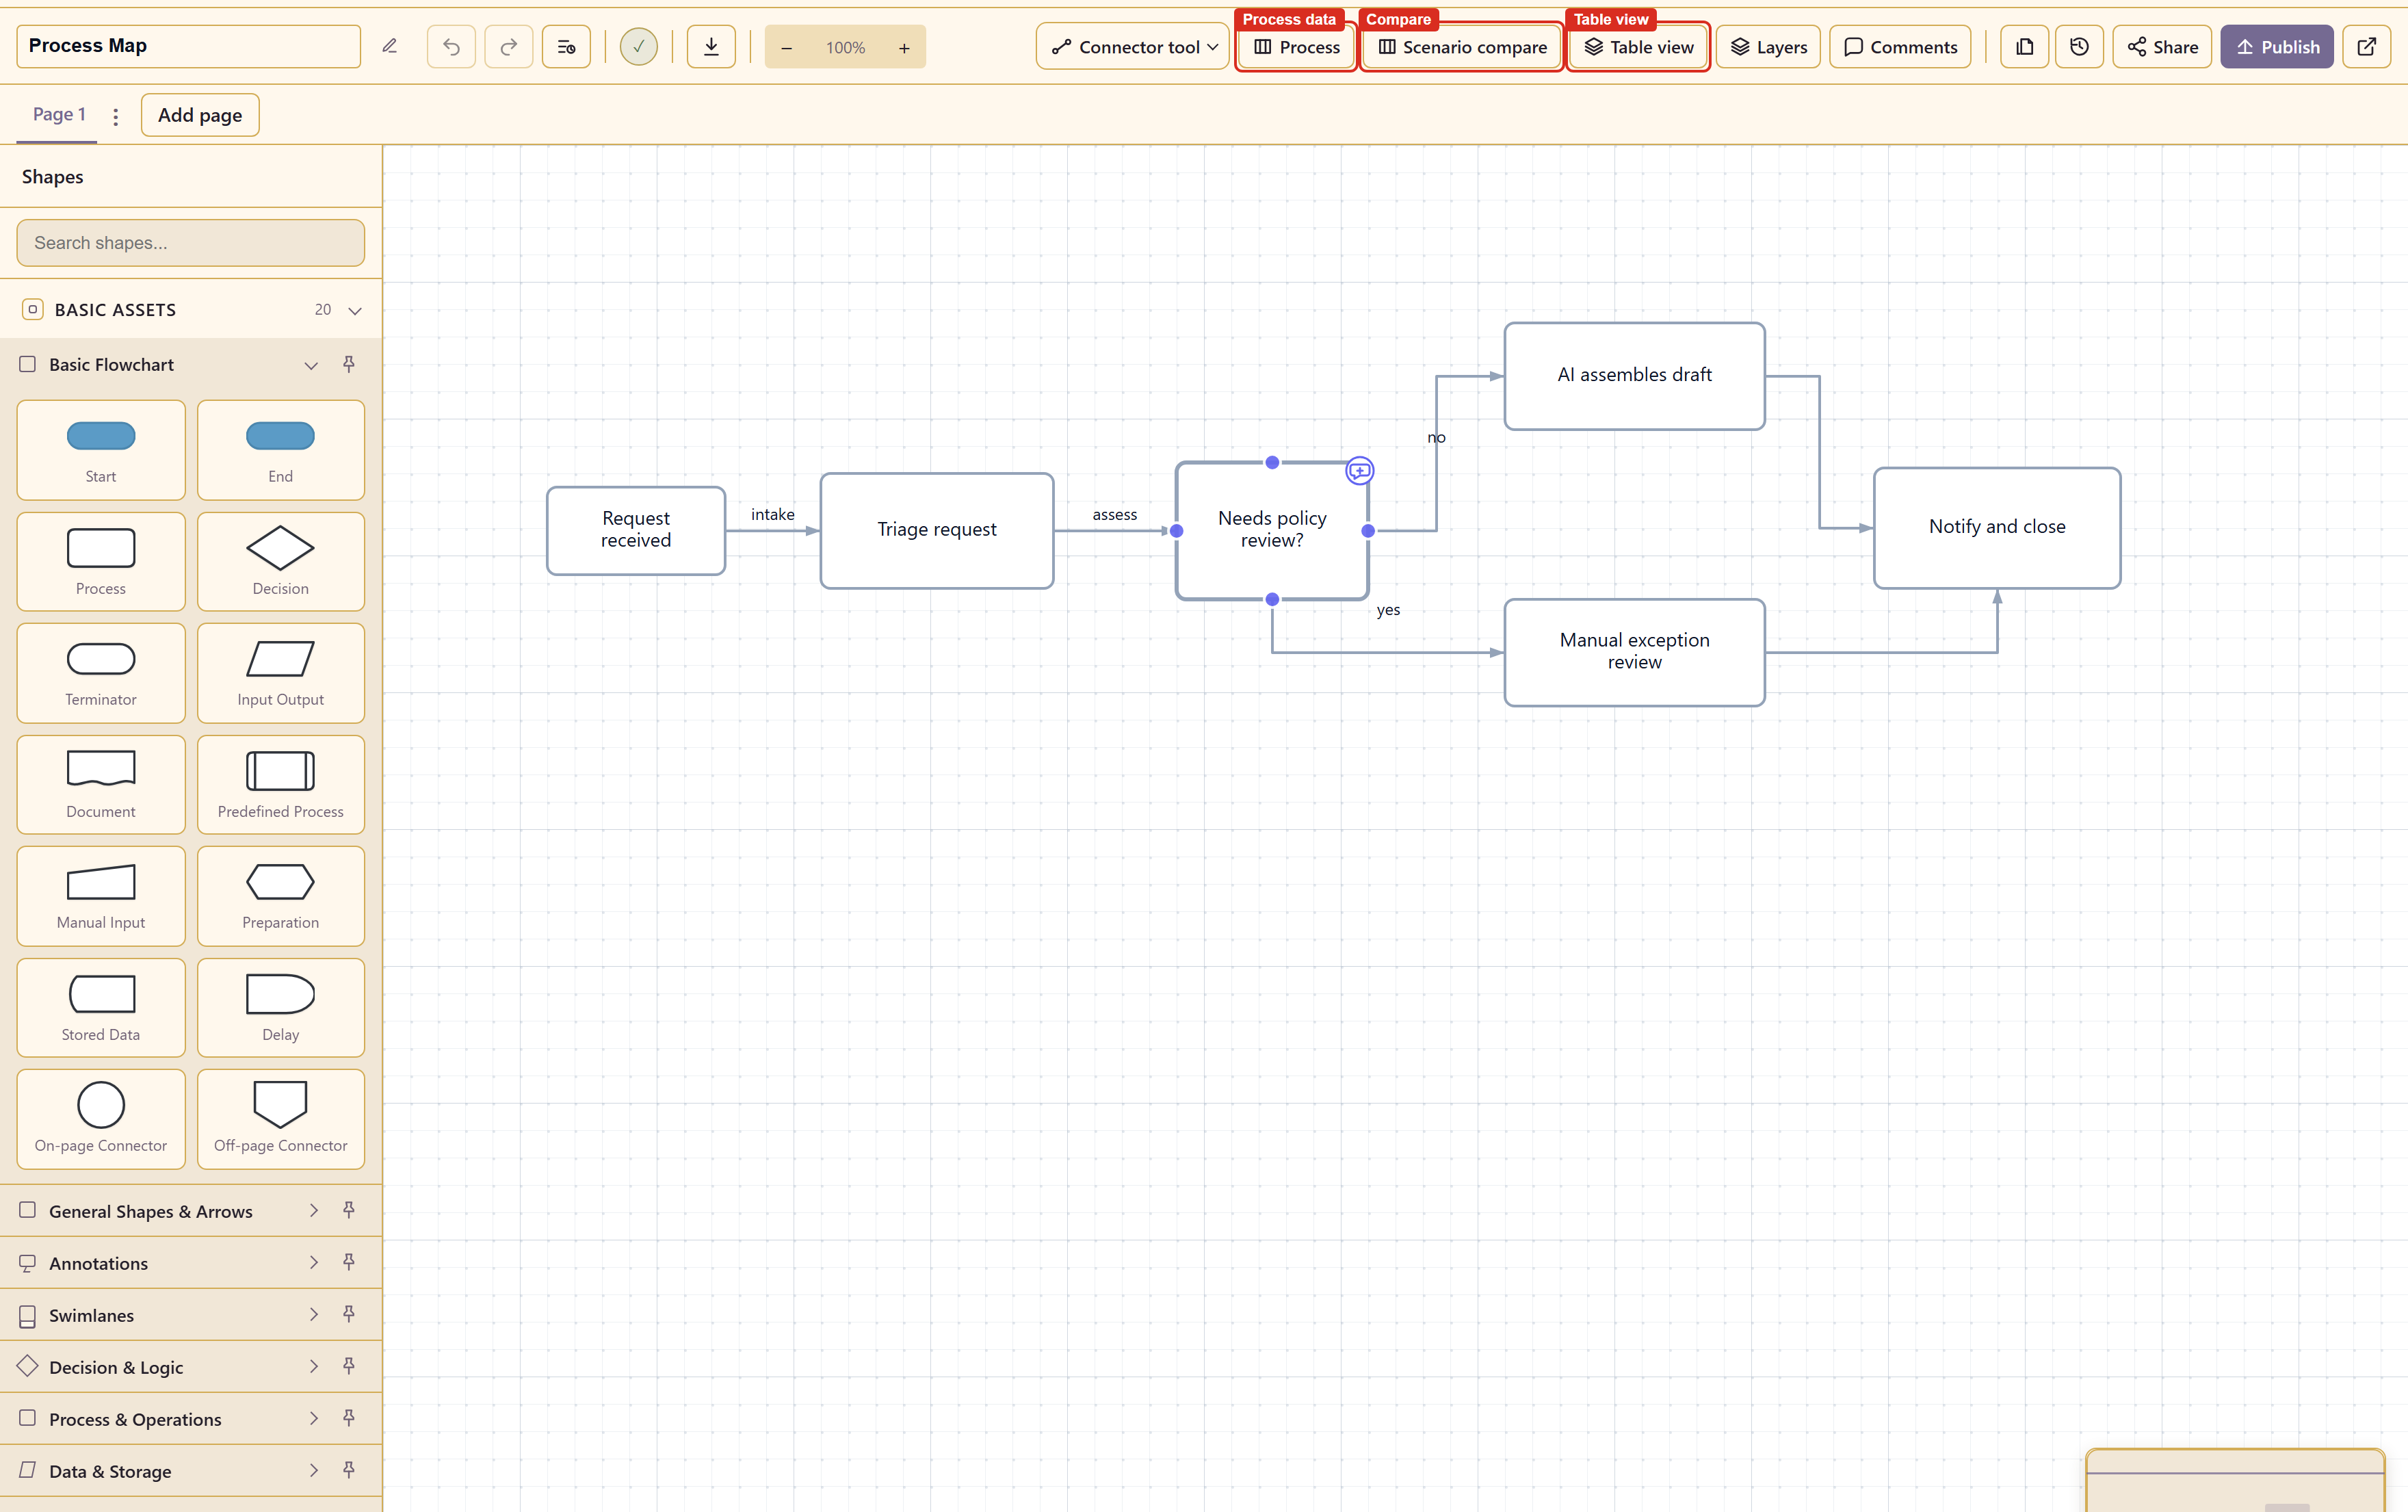The width and height of the screenshot is (2408, 1512).
Task: Open the format settings icon next to redo
Action: [566, 47]
